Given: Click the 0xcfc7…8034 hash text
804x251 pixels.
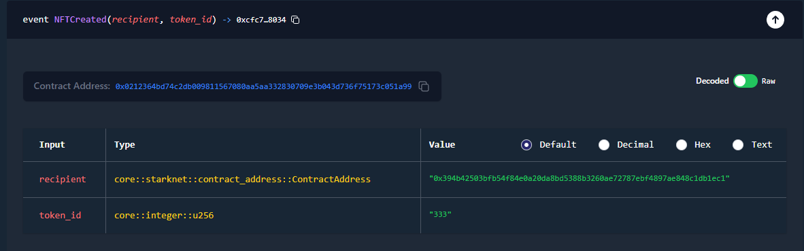Looking at the screenshot, I should coord(261,20).
